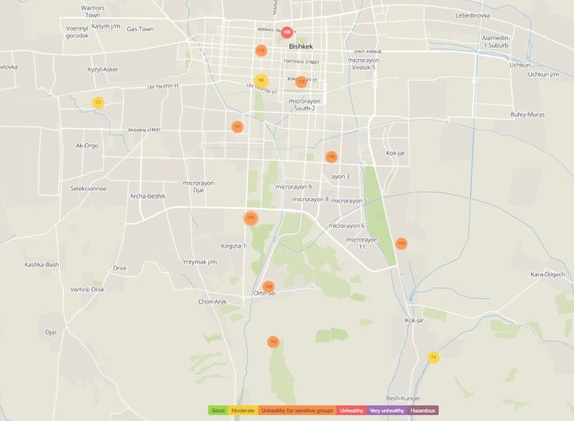Click the orange marker below Gagarin Street

pyautogui.click(x=237, y=126)
